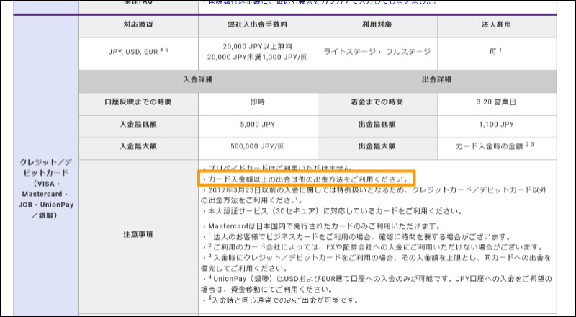Click the ライトステージ・フルステージ cell
Viewport: 576px width, 317px height.
(377, 52)
